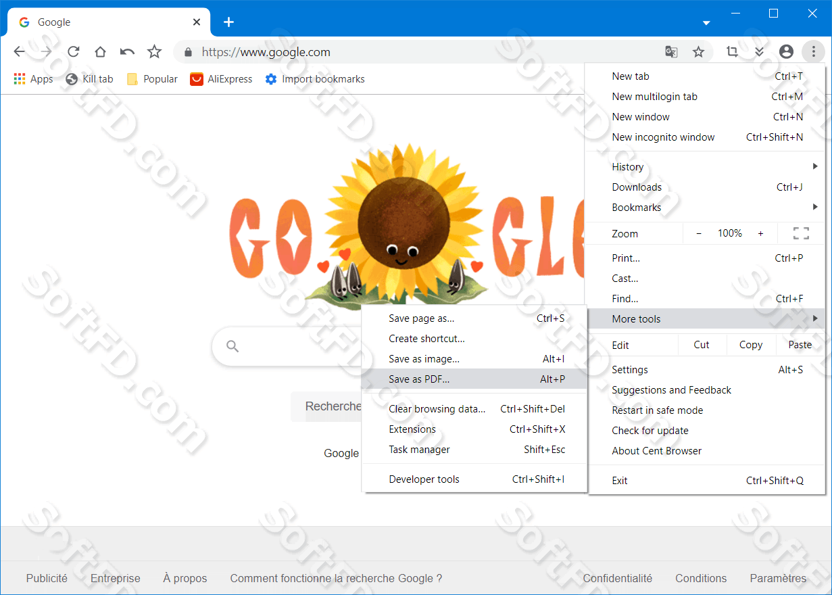
Task: Click the crop screenshot icon
Action: [x=732, y=51]
